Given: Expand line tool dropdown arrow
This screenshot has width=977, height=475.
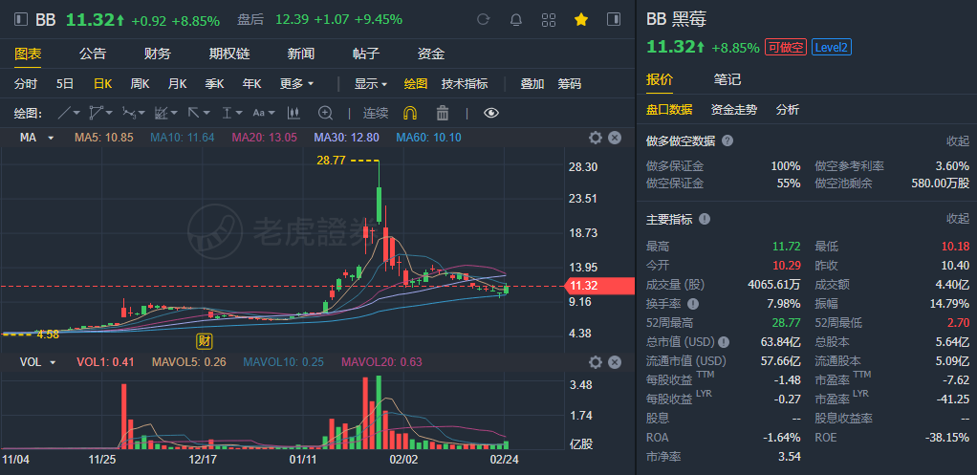Looking at the screenshot, I should [76, 114].
